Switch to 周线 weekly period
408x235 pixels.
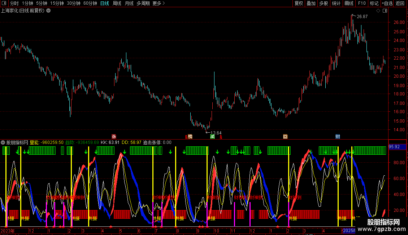[x=117, y=4]
